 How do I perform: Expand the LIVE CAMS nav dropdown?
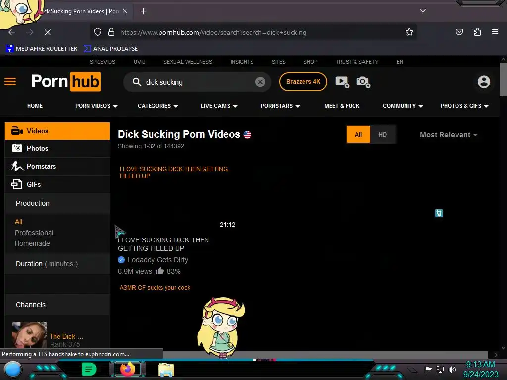[219, 106]
